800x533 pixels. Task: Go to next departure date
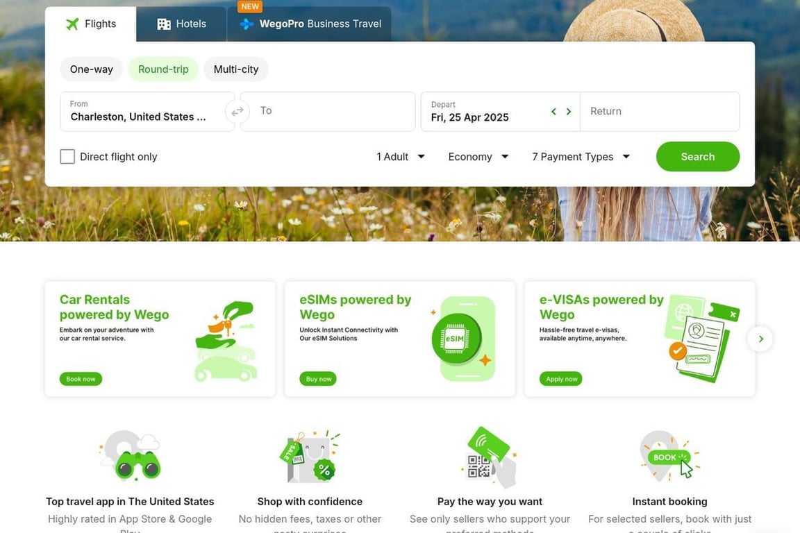point(568,111)
